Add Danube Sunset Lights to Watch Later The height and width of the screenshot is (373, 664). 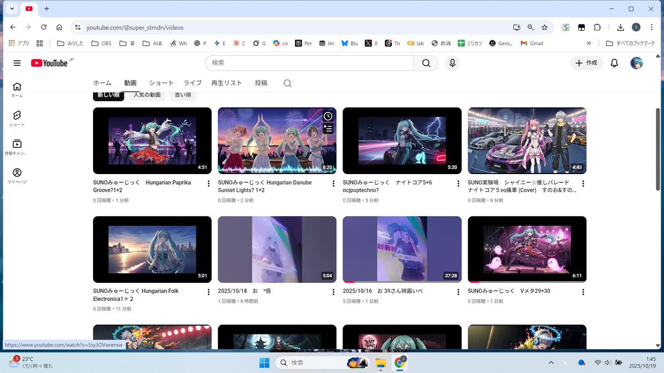click(328, 116)
